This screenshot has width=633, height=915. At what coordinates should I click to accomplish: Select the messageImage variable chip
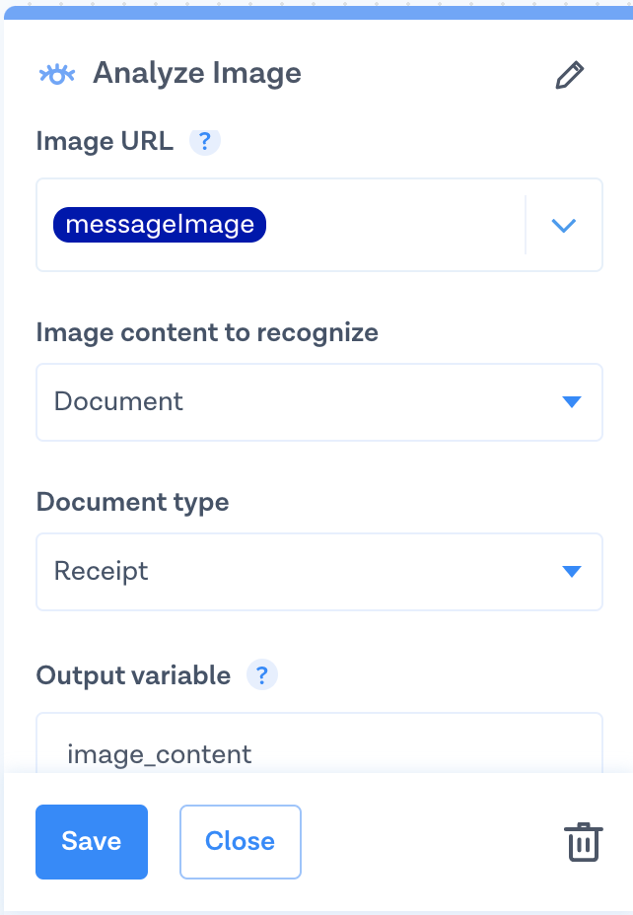click(160, 225)
